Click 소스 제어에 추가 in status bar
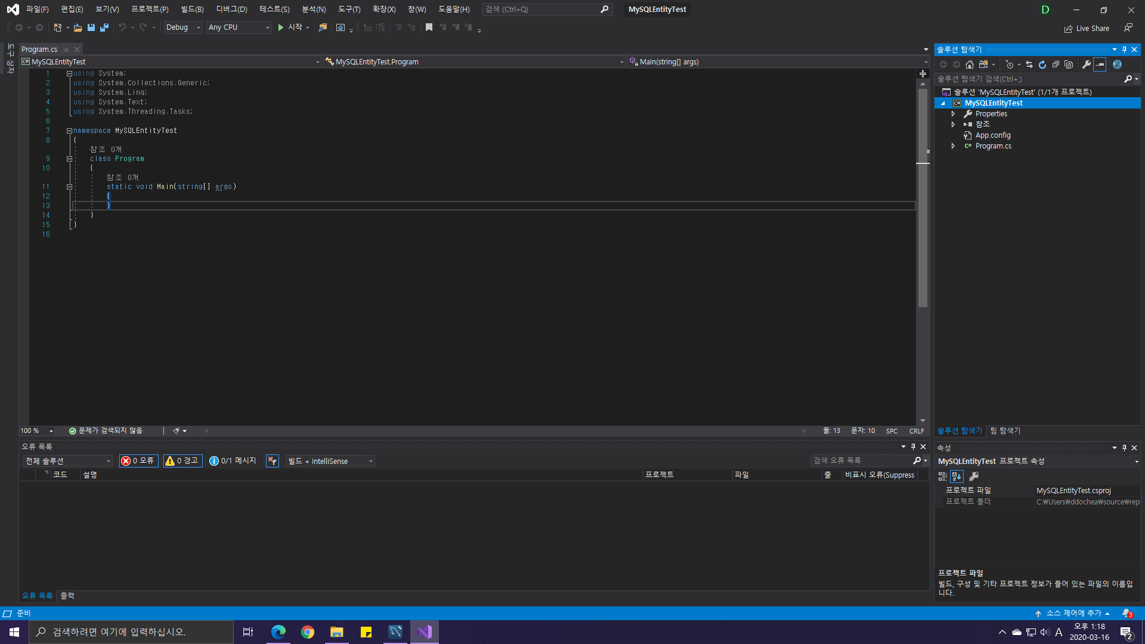 point(1073,613)
